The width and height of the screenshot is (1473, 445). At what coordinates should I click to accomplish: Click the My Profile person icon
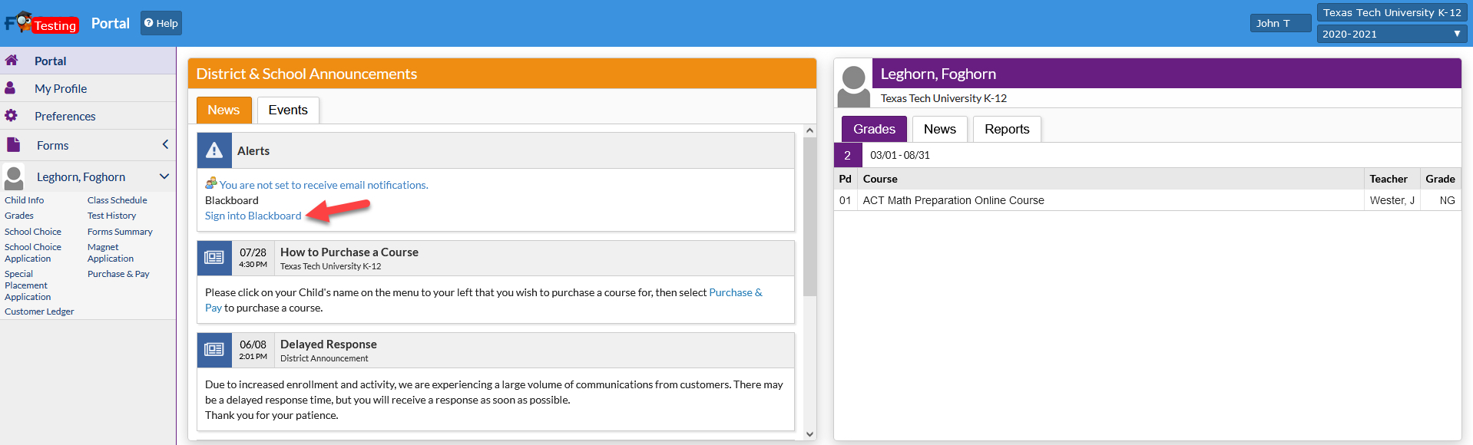click(10, 88)
